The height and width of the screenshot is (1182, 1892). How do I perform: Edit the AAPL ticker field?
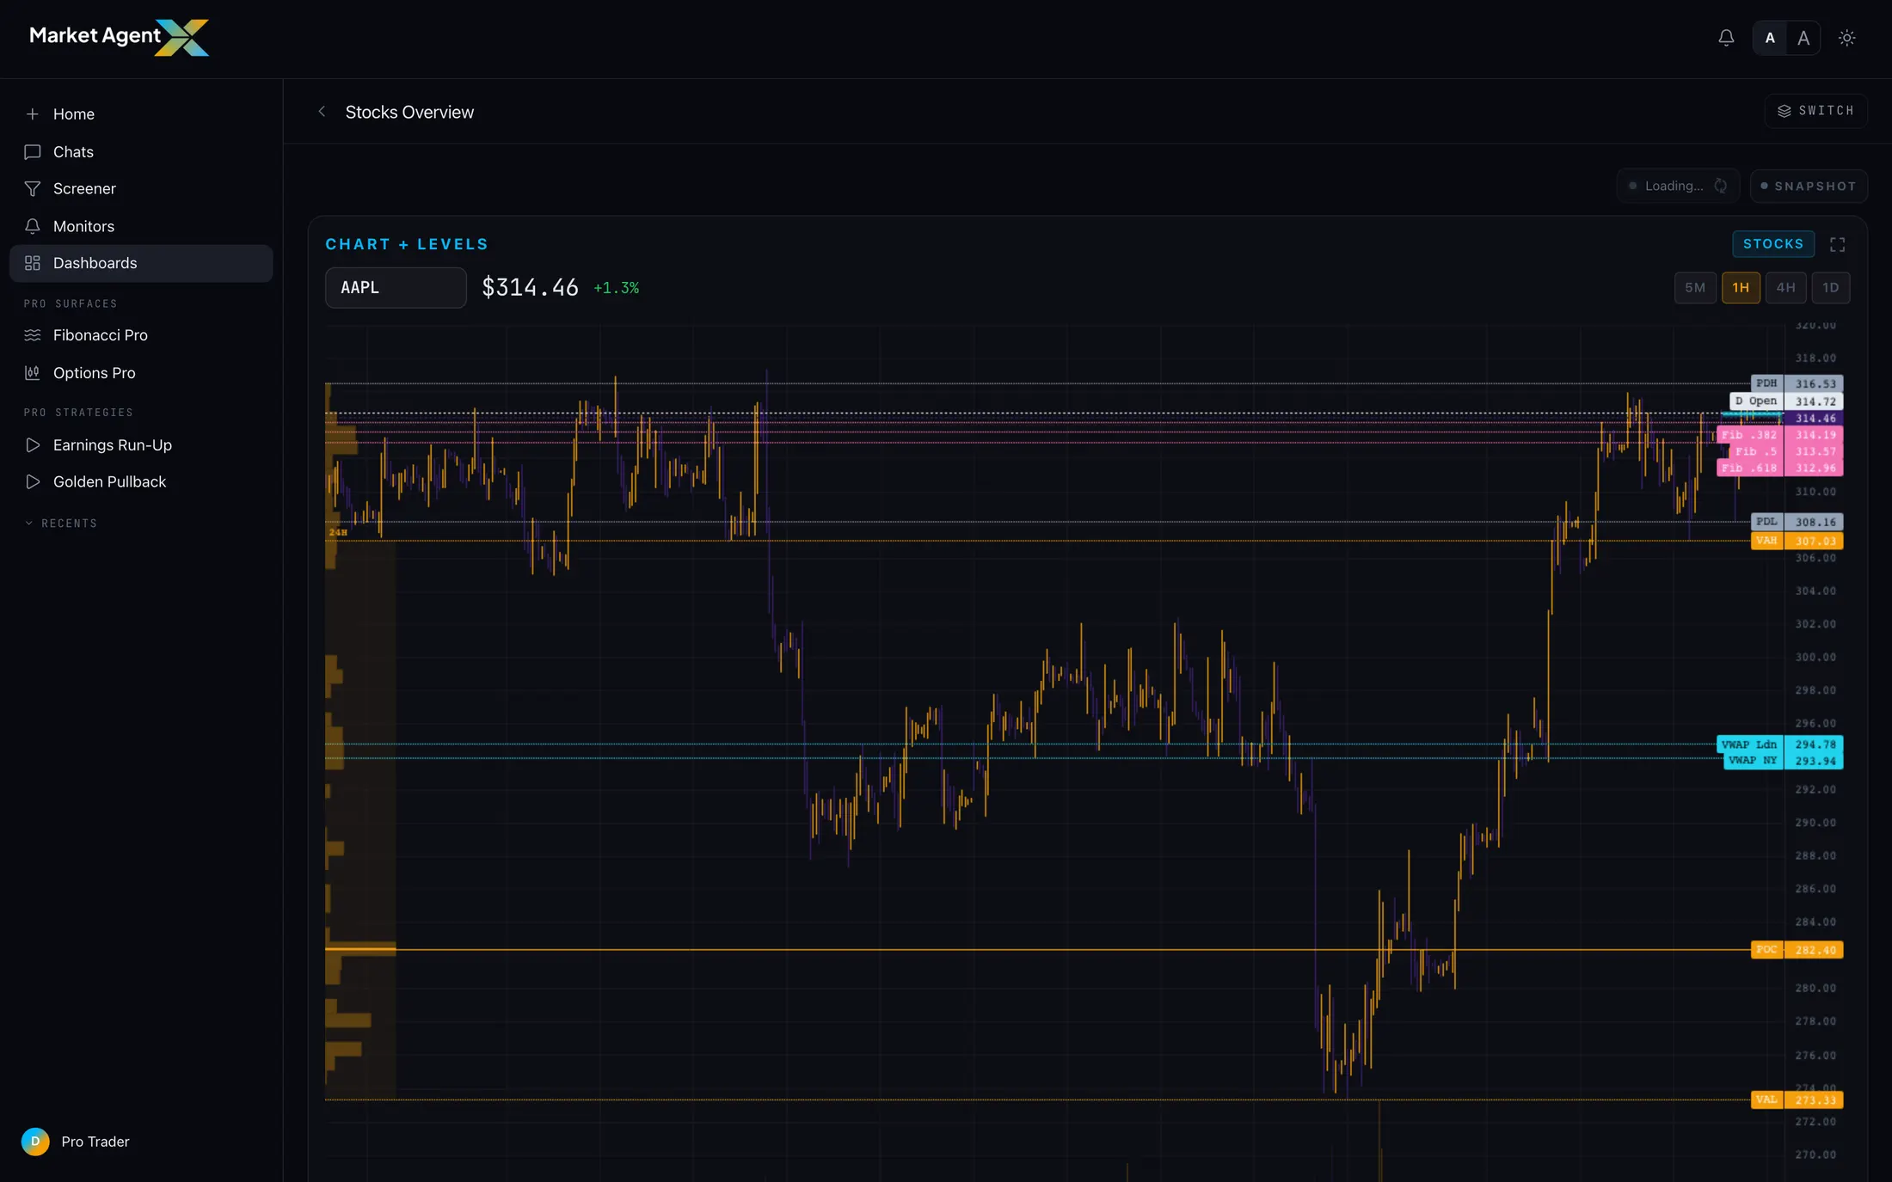(396, 288)
